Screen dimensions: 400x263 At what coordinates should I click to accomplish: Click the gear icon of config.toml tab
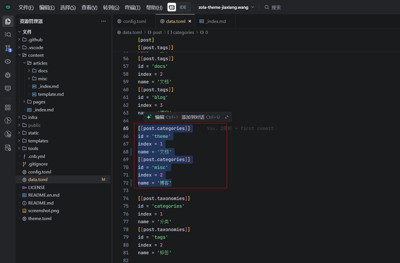(119, 21)
